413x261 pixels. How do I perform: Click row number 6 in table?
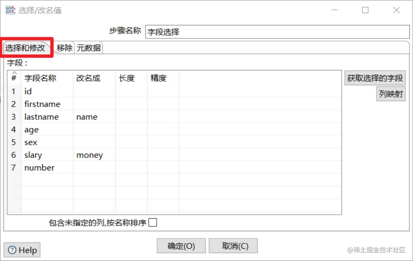point(14,155)
